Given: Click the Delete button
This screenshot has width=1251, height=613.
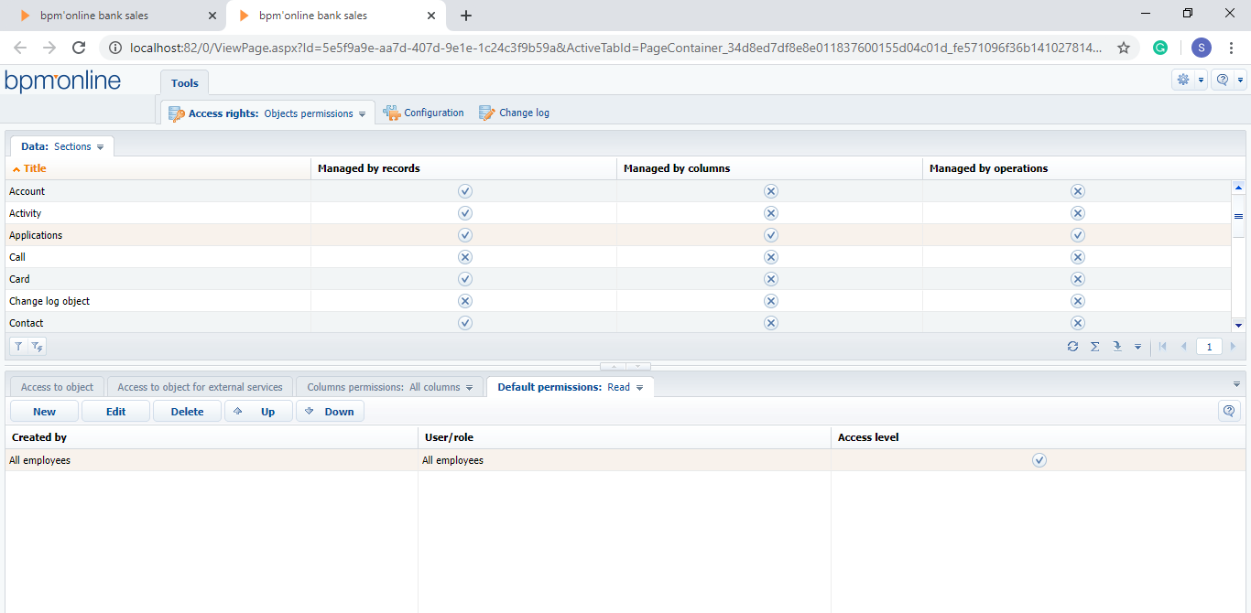Looking at the screenshot, I should coord(187,412).
